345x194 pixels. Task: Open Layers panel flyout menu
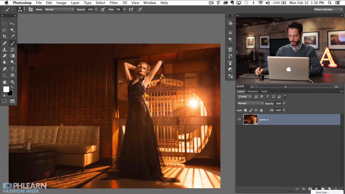point(341,91)
